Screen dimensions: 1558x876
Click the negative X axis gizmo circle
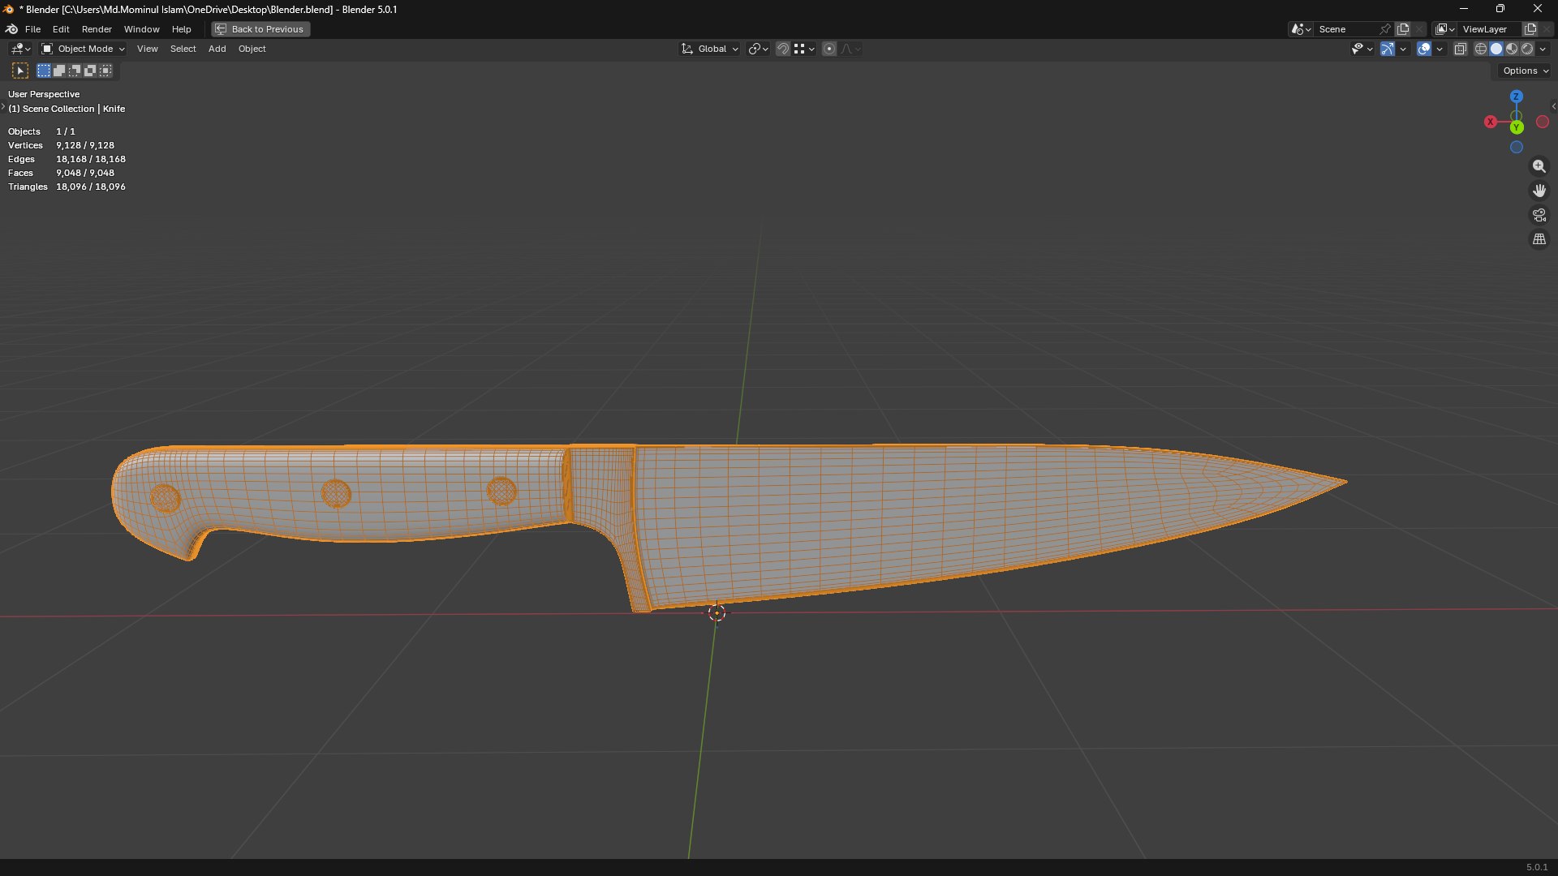tap(1543, 122)
